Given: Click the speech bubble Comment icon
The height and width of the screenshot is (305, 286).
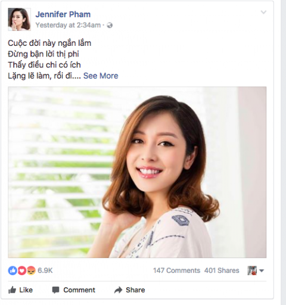Looking at the screenshot, I should [x=55, y=290].
